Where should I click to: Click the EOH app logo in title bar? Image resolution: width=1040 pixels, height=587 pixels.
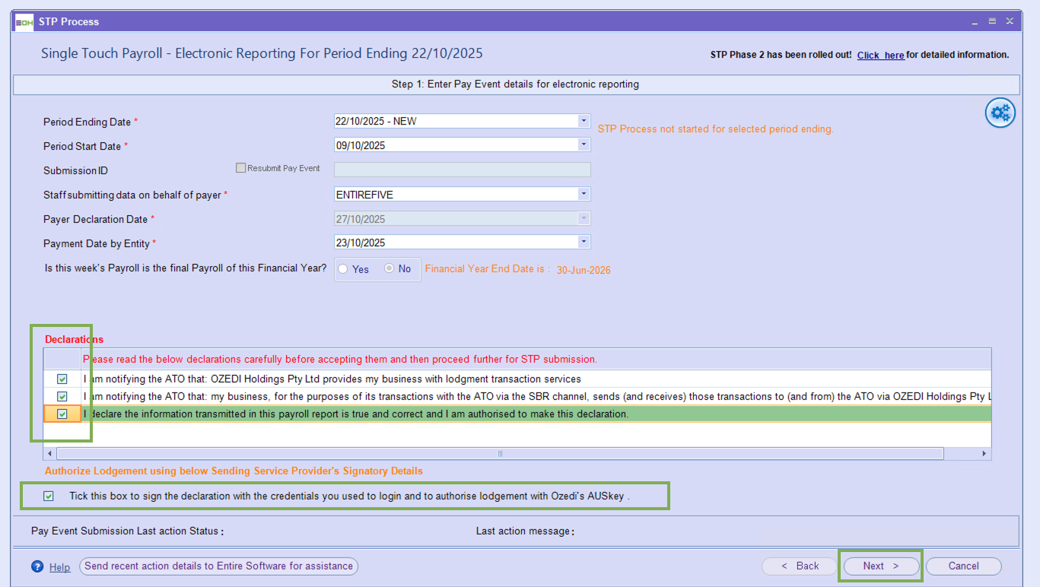point(24,22)
